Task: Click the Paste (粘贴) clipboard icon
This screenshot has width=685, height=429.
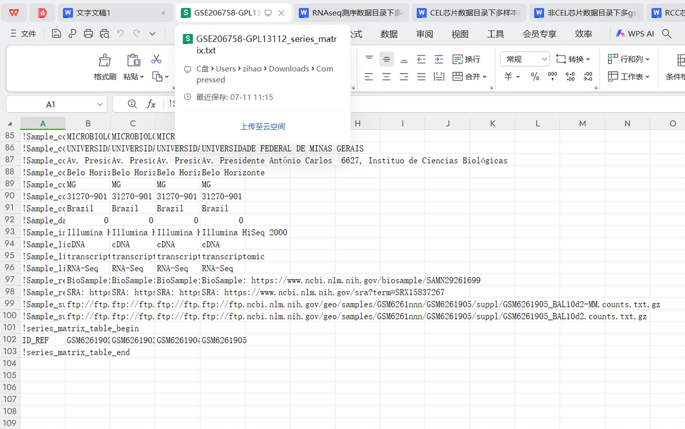Action: coord(133,60)
